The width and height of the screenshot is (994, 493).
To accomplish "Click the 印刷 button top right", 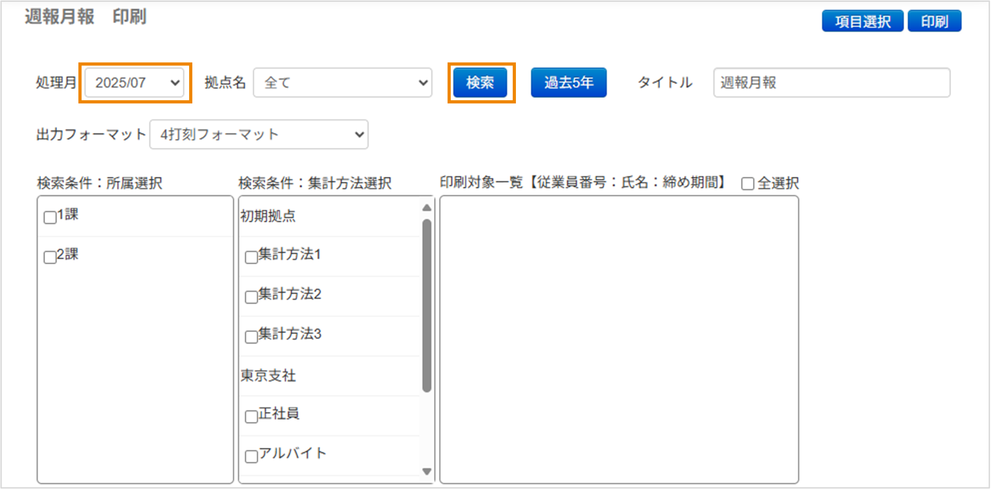I will 933,20.
